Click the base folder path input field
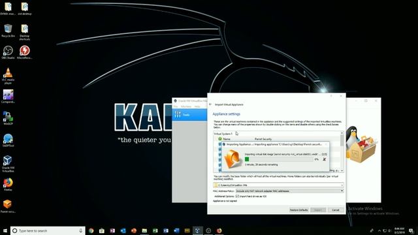The height and width of the screenshot is (235, 418). click(278, 185)
